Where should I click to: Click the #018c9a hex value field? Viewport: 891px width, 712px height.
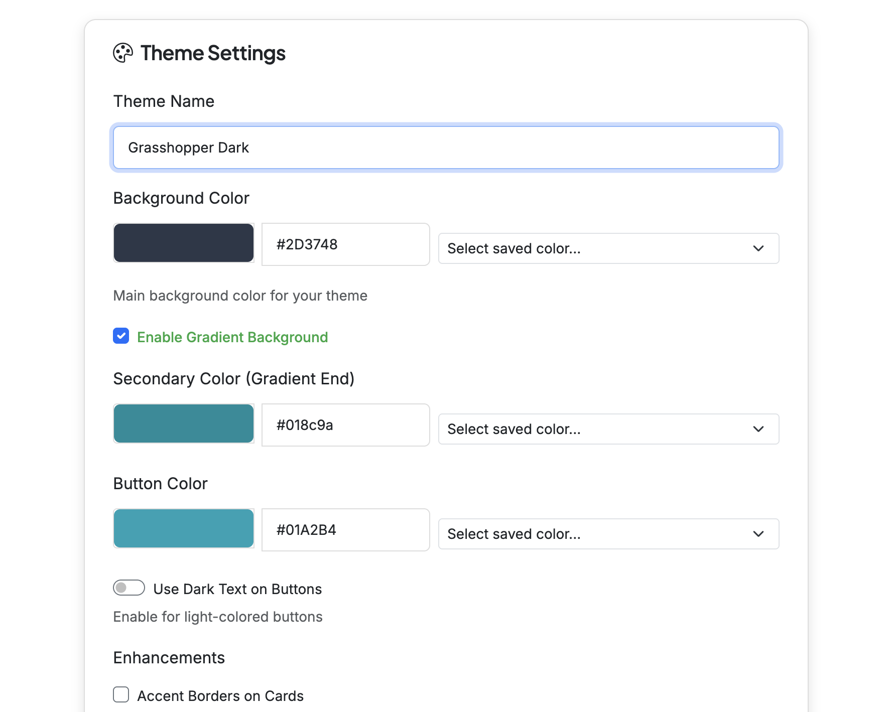click(345, 425)
